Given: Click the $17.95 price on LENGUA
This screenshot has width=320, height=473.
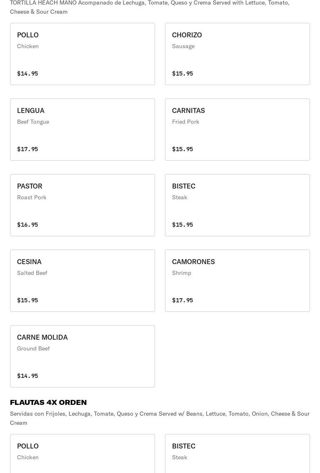Looking at the screenshot, I should (x=27, y=149).
